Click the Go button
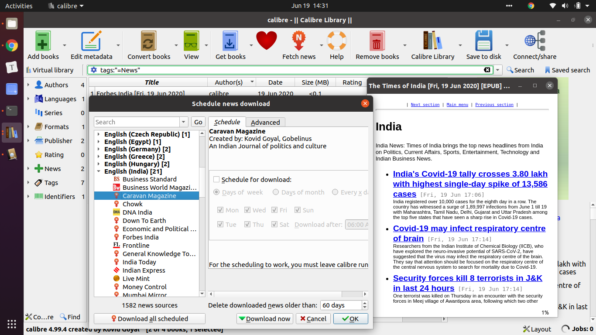Screen dimensions: 596x335 coord(198,122)
